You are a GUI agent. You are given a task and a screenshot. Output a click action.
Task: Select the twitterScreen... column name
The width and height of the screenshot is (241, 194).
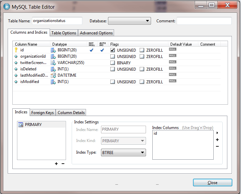(x=33, y=63)
